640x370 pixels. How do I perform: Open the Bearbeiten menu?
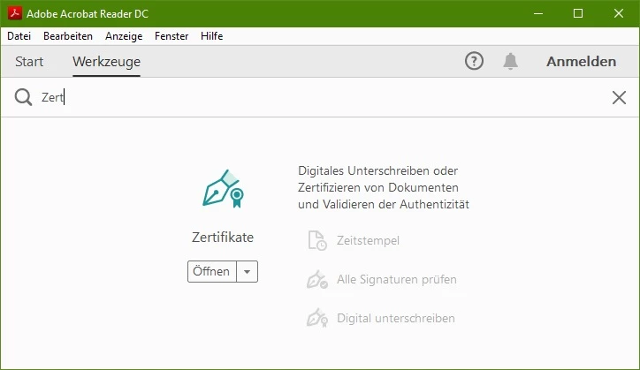point(68,36)
